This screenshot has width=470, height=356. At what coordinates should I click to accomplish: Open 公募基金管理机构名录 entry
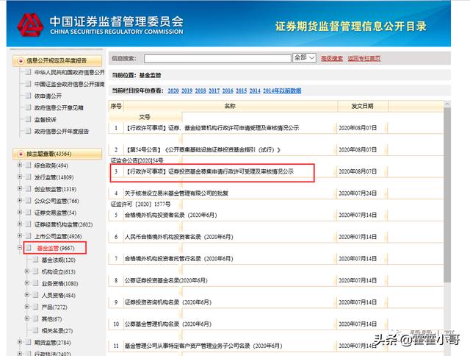tap(168, 324)
